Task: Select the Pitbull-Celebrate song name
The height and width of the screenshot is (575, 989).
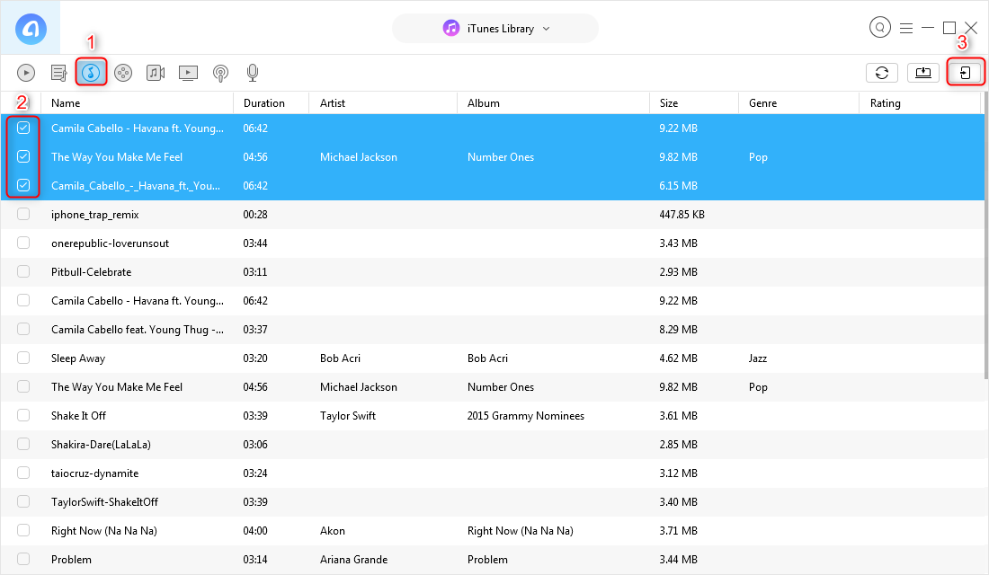Action: pos(91,271)
